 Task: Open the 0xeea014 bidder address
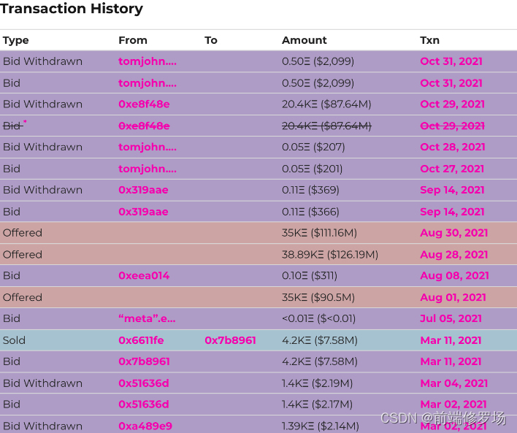[x=144, y=276]
